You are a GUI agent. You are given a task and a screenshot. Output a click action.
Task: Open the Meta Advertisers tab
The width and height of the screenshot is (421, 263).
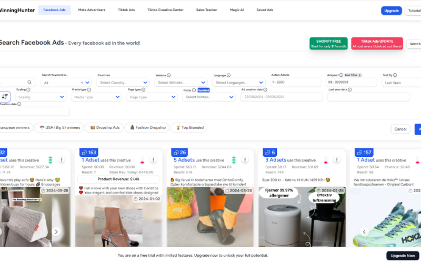[92, 10]
